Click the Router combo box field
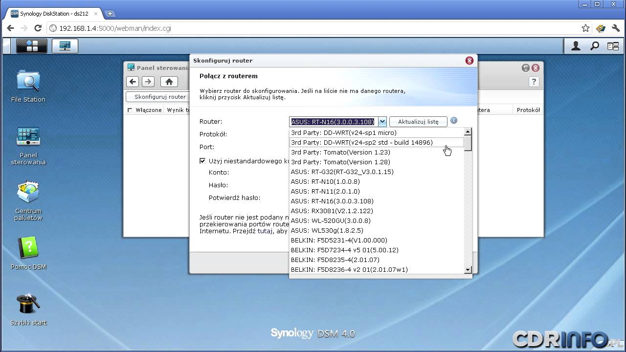 pos(333,121)
